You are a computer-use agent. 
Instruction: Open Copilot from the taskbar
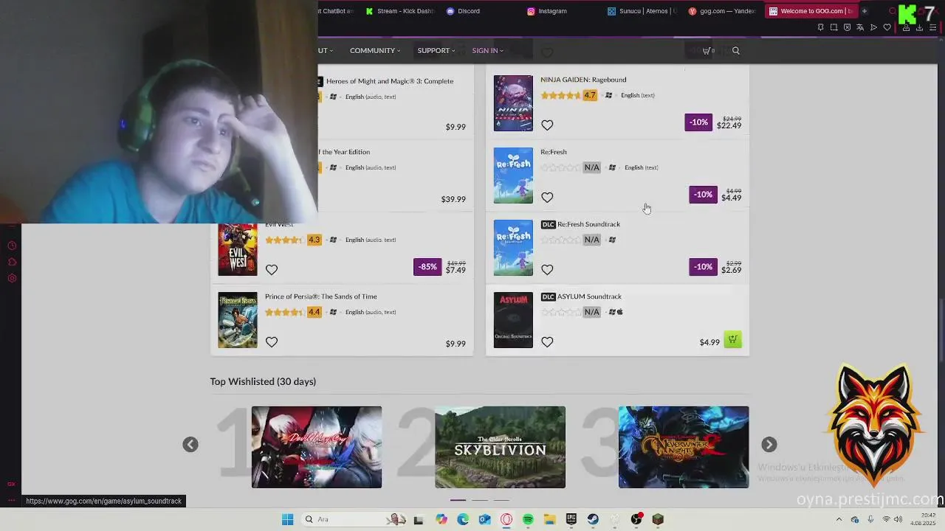[x=441, y=519]
